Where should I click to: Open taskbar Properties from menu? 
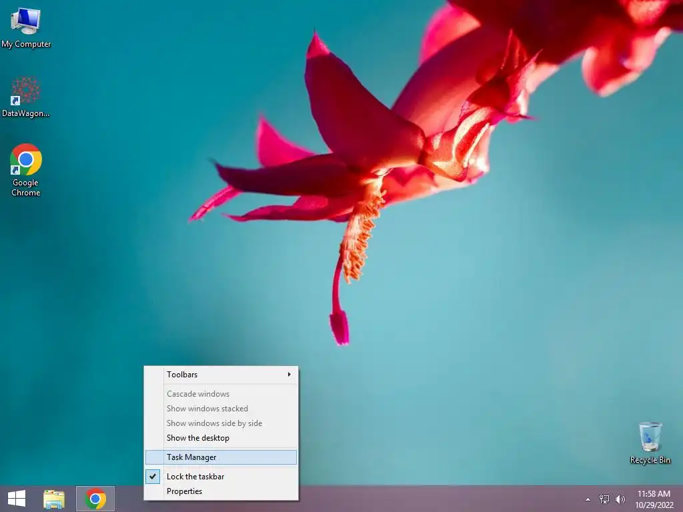pyautogui.click(x=221, y=491)
